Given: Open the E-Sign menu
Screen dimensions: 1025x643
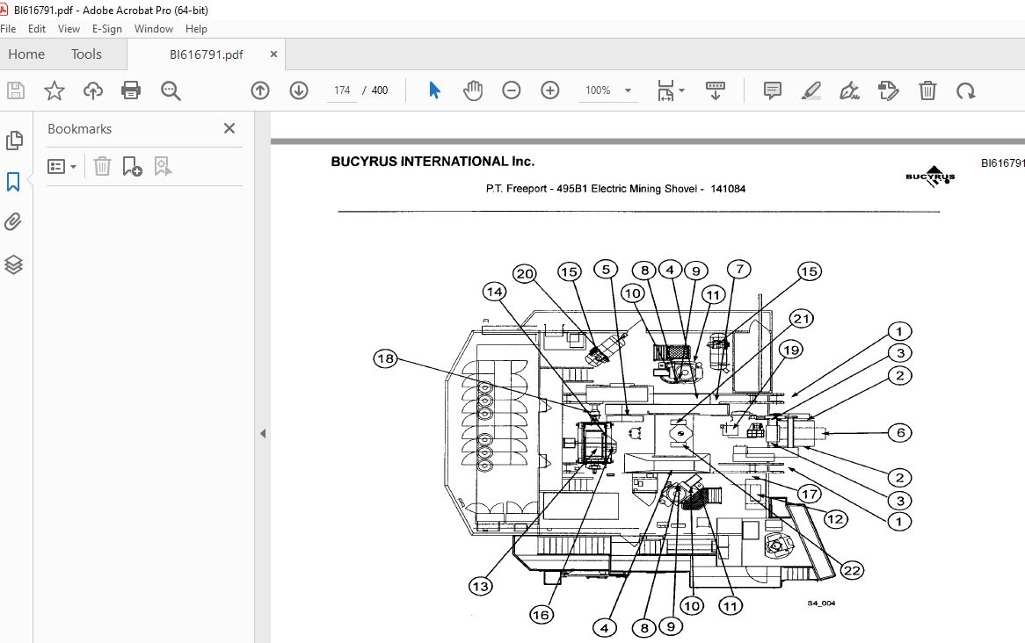Looking at the screenshot, I should click(107, 29).
